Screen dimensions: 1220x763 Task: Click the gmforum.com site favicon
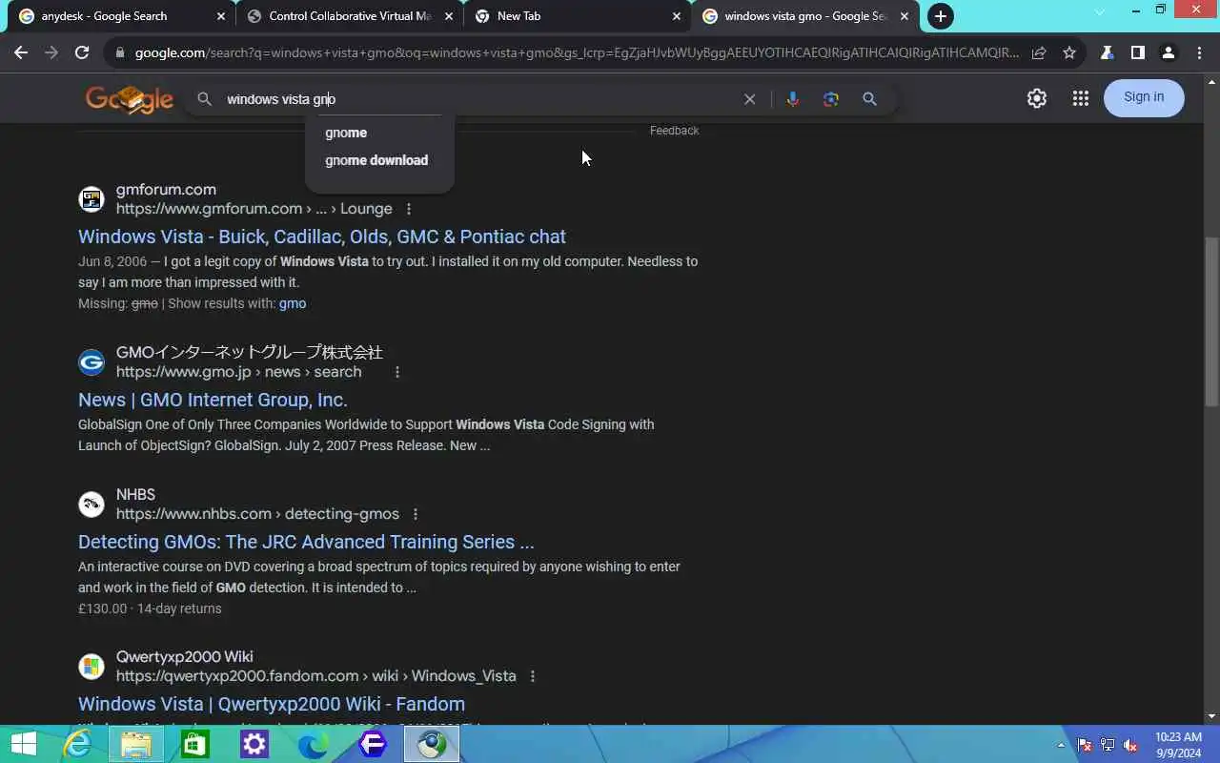(91, 199)
